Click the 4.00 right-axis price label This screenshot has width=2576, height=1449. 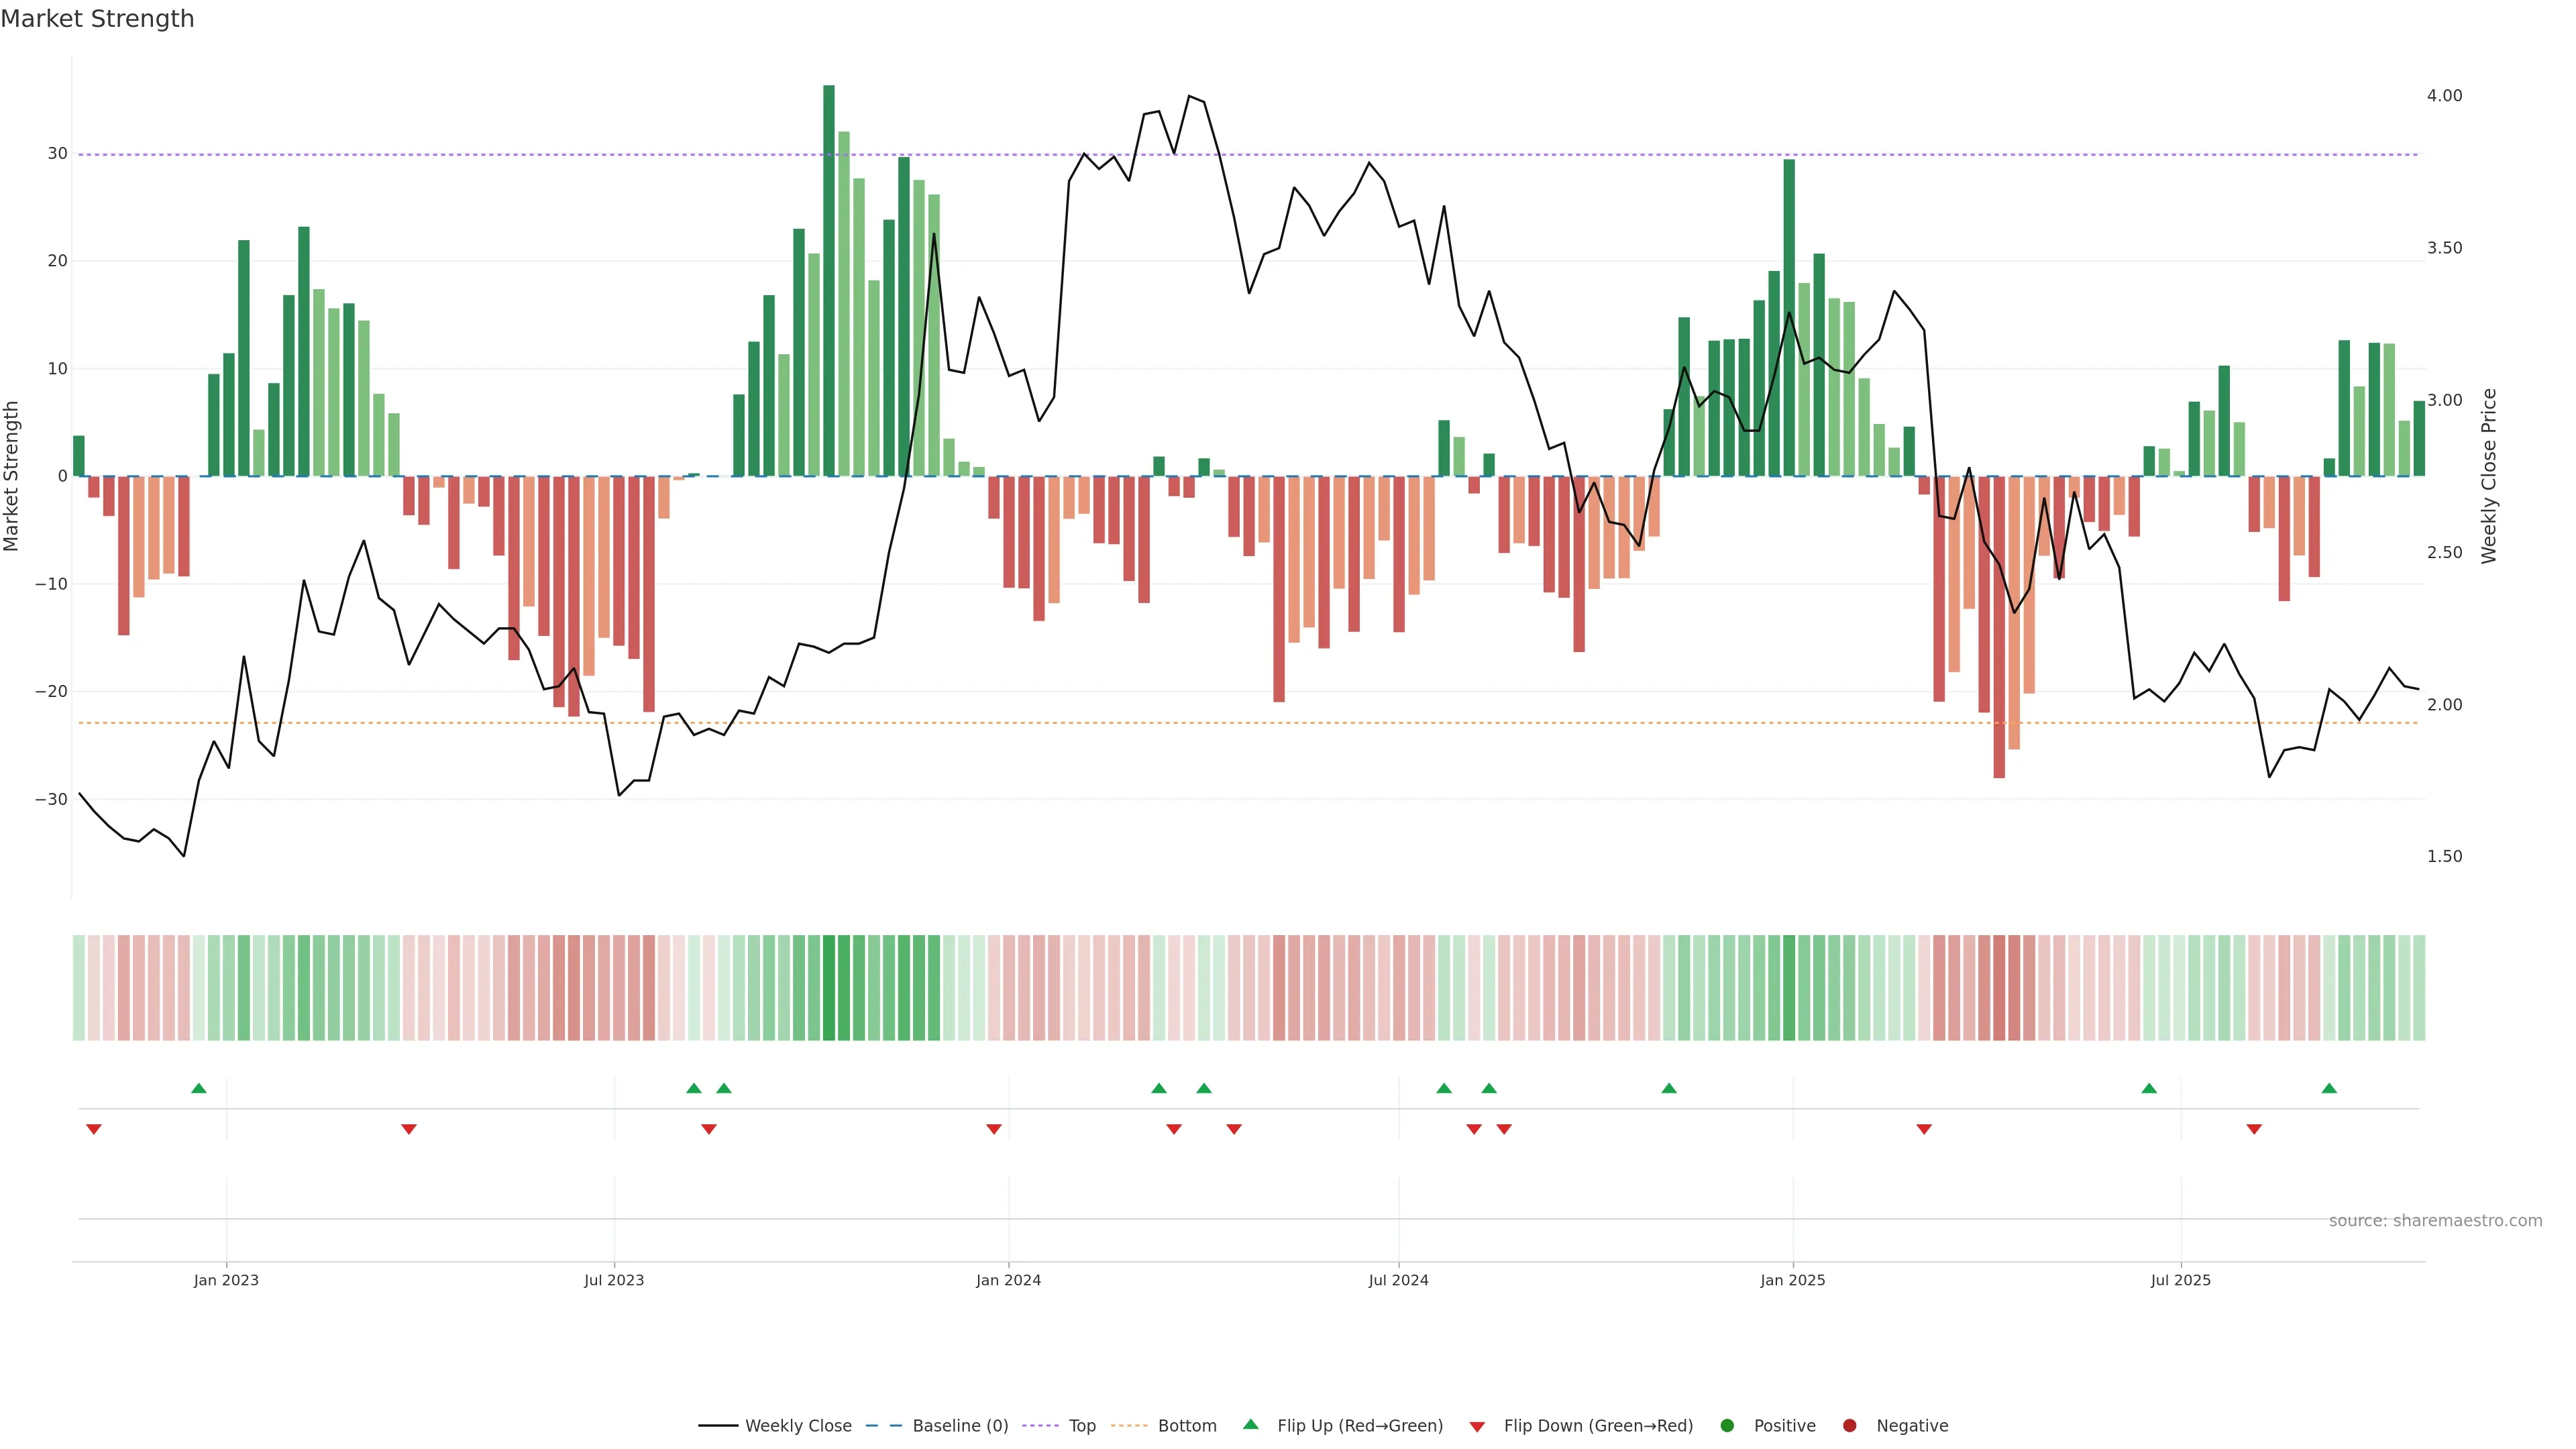tap(2444, 96)
